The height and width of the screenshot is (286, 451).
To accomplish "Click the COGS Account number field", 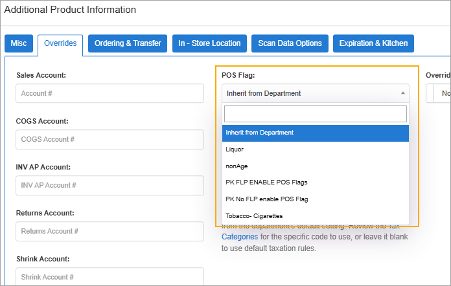I will point(110,139).
